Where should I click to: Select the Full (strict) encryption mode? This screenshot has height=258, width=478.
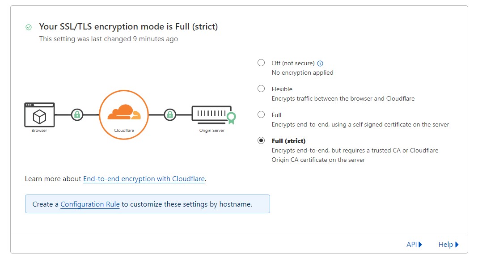pos(261,140)
